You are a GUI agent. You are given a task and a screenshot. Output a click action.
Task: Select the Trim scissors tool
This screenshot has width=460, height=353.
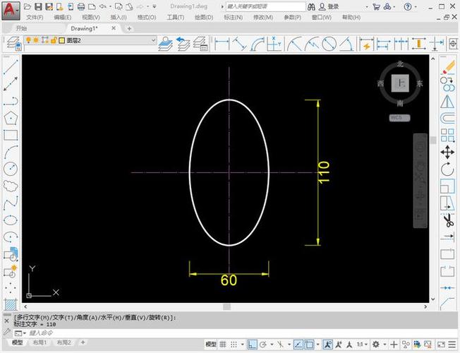(x=447, y=220)
